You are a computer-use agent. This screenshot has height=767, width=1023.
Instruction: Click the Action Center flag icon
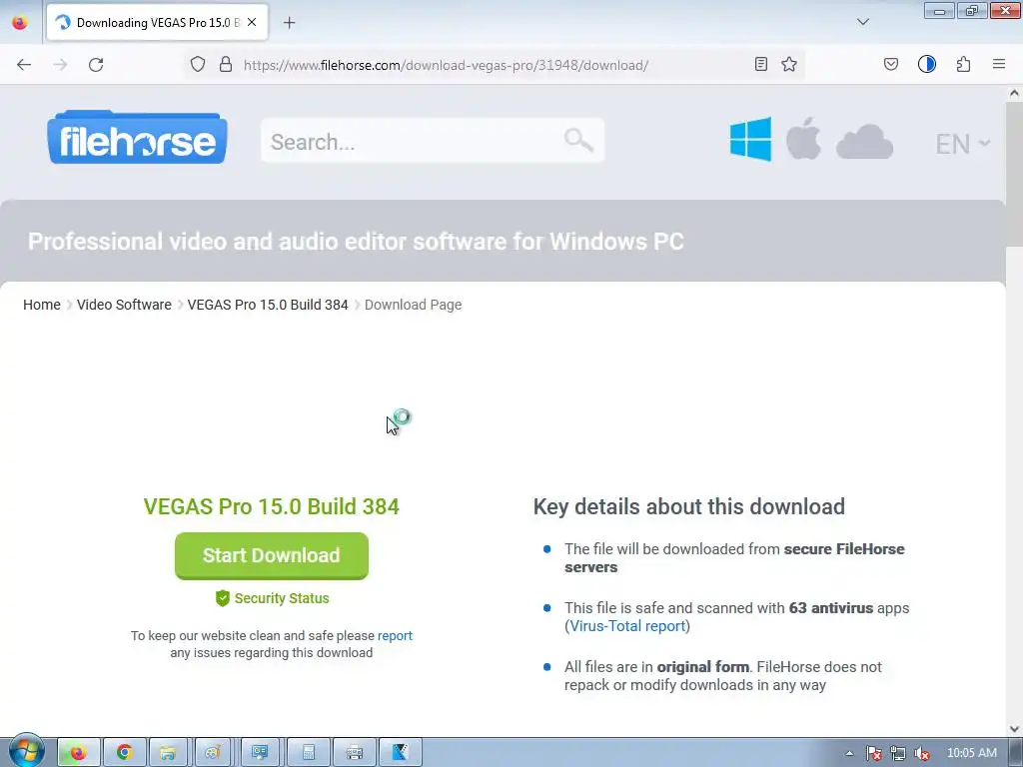coord(873,753)
